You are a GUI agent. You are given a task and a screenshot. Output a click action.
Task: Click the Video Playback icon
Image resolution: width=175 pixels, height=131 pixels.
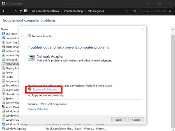[4, 107]
